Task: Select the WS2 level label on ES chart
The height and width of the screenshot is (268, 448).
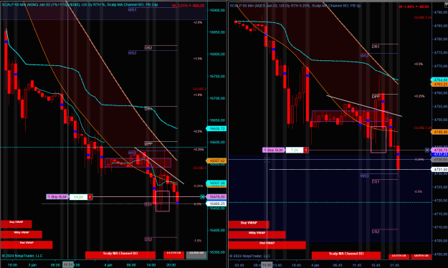Action: click(x=364, y=56)
